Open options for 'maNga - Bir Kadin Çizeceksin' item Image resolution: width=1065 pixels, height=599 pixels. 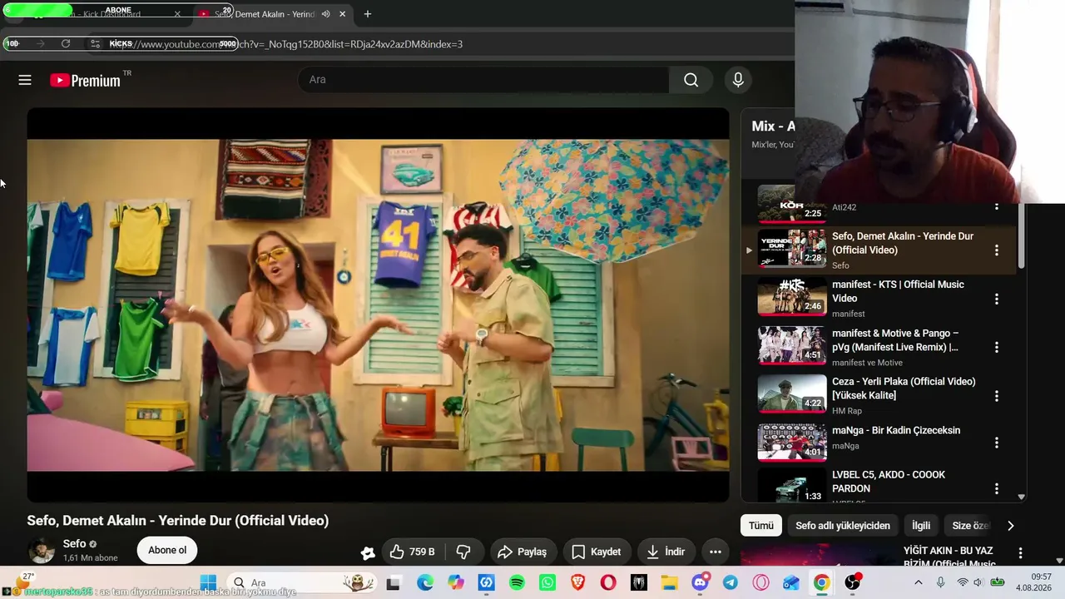point(996,443)
